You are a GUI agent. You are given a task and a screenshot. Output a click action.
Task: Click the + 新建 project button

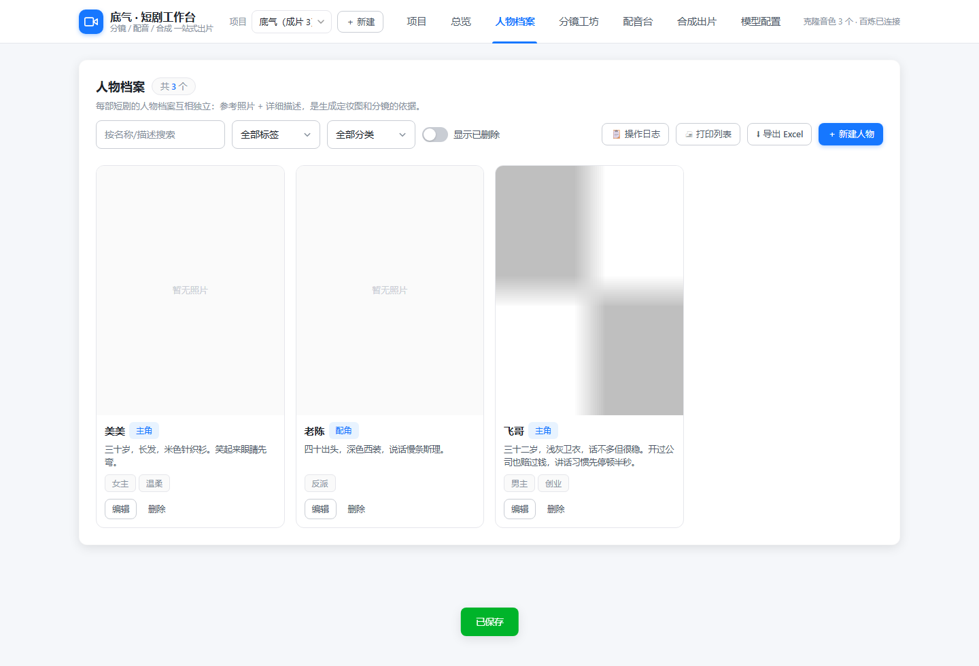(360, 22)
